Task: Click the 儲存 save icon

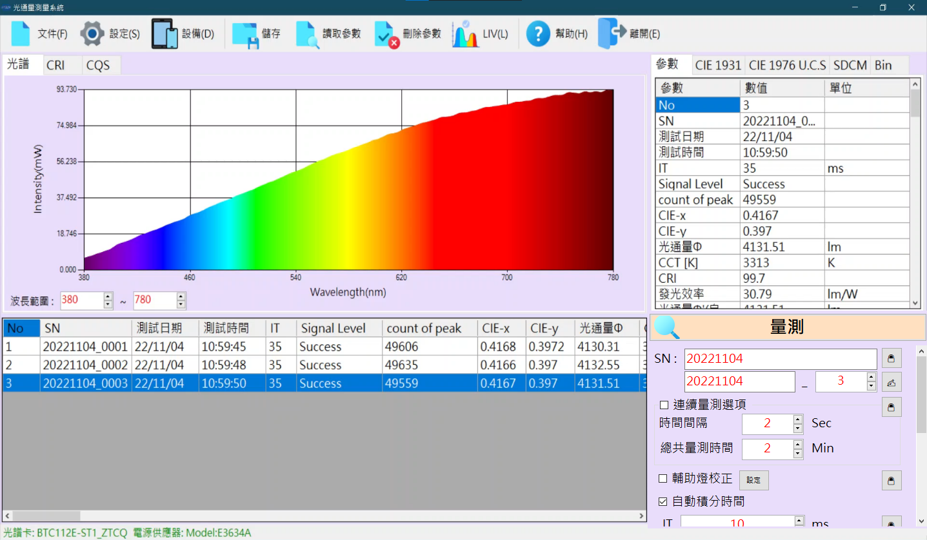Action: [245, 34]
